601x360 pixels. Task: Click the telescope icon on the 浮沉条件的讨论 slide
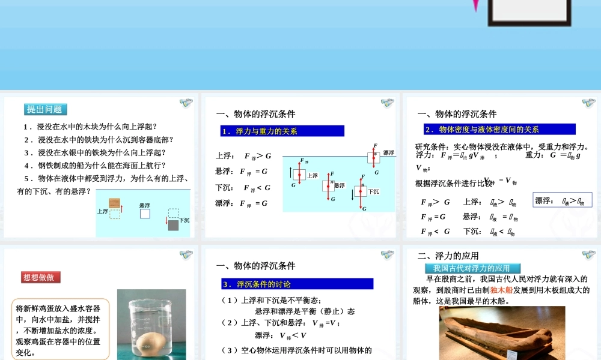click(x=388, y=254)
